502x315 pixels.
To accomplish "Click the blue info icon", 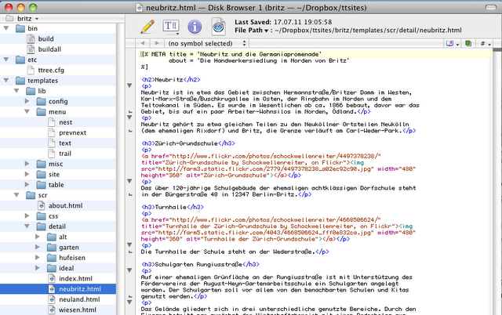I will click(x=195, y=27).
